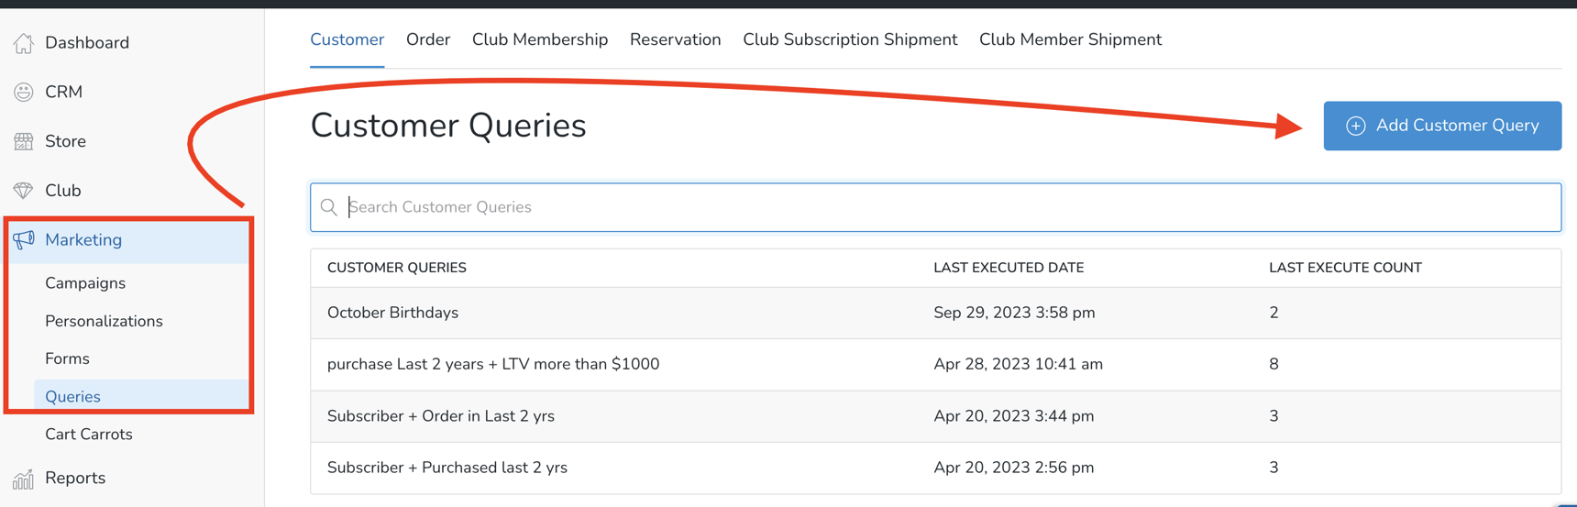Image resolution: width=1577 pixels, height=507 pixels.
Task: Click the Club diamond icon
Action: [x=24, y=191]
